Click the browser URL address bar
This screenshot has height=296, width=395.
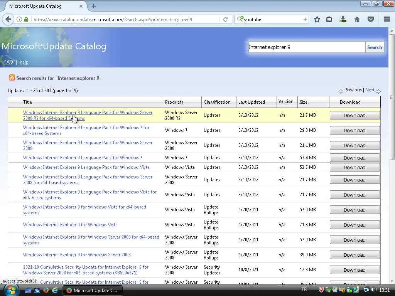(x=125, y=19)
